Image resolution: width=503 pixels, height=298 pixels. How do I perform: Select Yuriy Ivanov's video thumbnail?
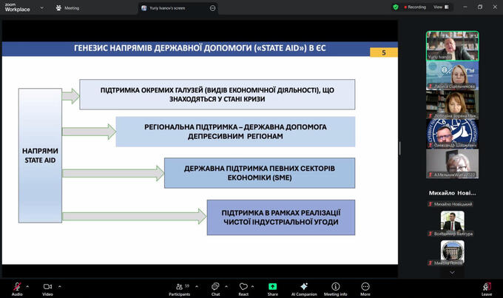coord(452,45)
